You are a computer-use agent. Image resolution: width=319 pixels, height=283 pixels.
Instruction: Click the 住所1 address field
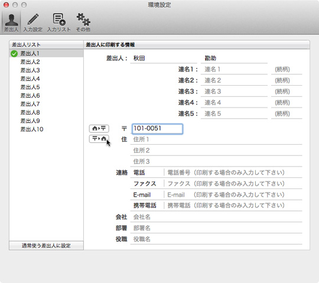pos(216,139)
